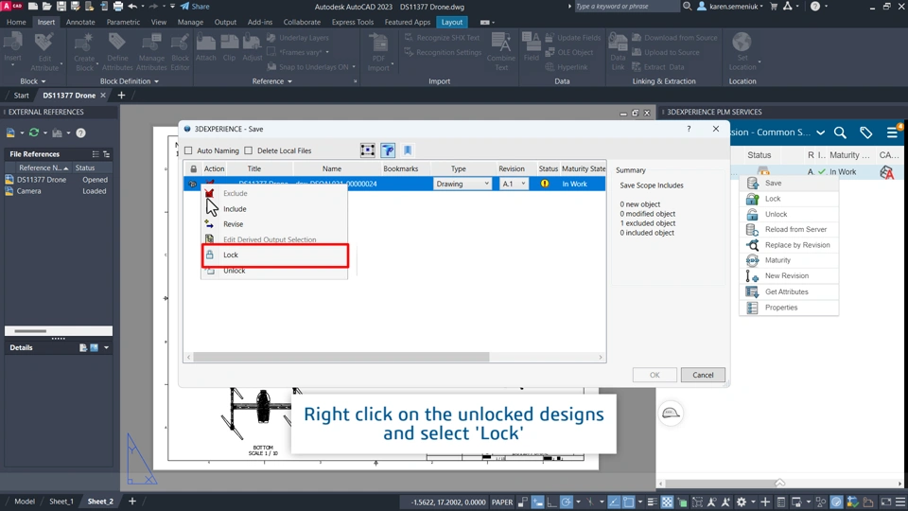Click the Open file folder icon in title bar
The width and height of the screenshot is (908, 511).
(x=47, y=7)
